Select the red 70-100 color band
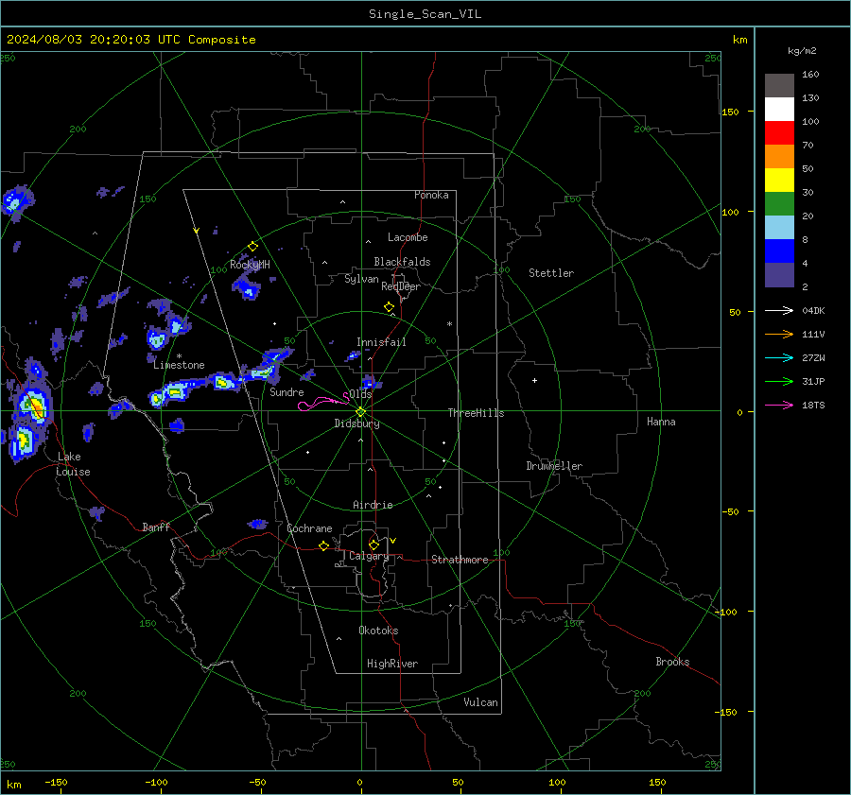851x795 pixels. 779,133
